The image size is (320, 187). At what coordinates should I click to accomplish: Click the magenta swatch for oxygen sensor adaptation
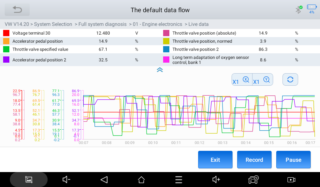166,60
